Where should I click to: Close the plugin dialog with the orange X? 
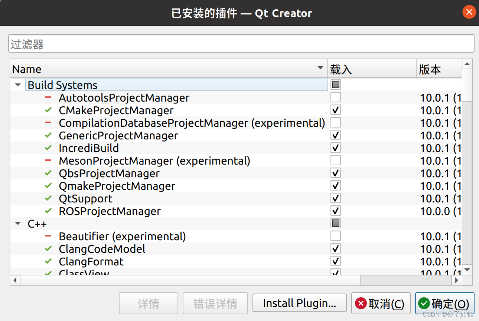[x=469, y=12]
